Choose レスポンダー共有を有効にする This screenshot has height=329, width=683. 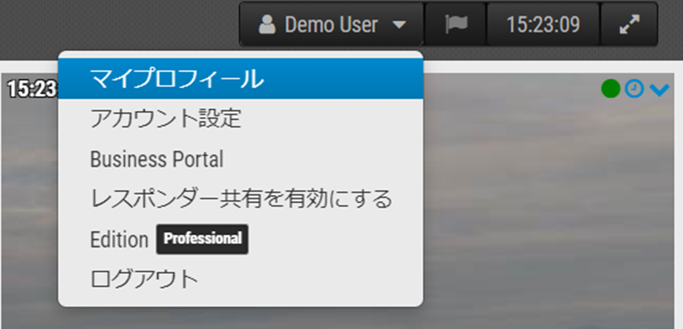[241, 199]
